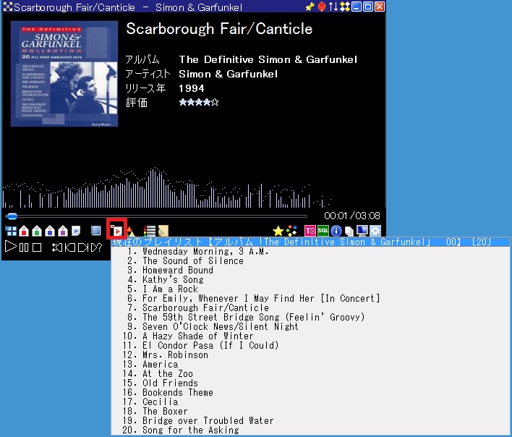Click the four-star rating stars
This screenshot has height=437, width=512.
tap(199, 102)
